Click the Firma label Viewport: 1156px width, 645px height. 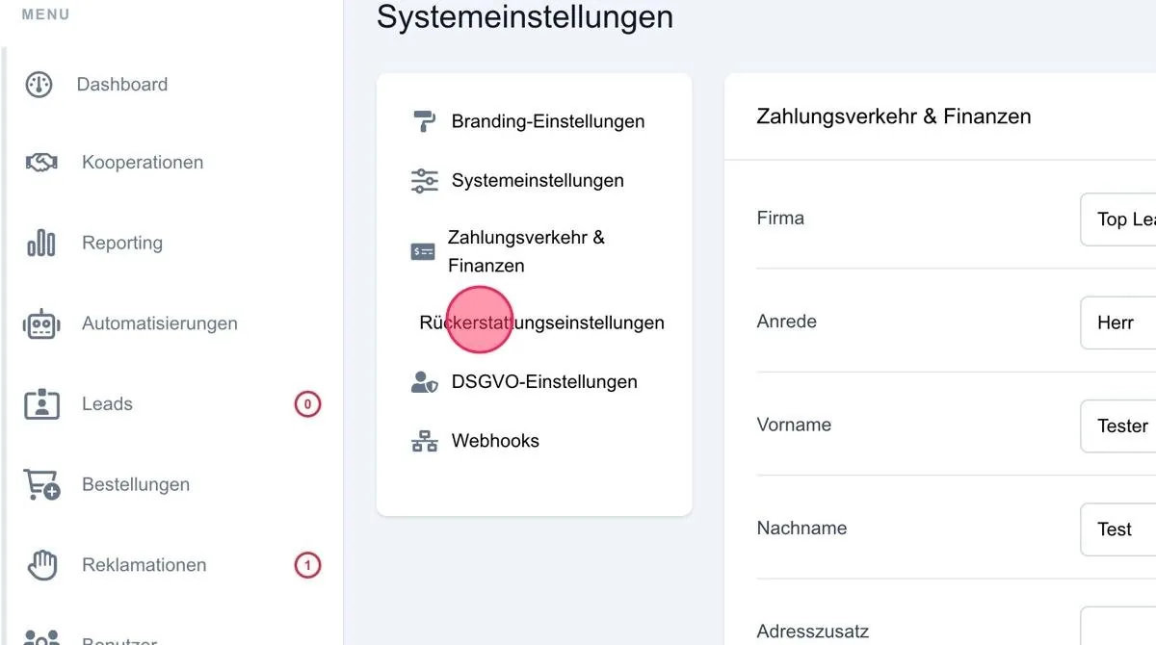(x=780, y=218)
